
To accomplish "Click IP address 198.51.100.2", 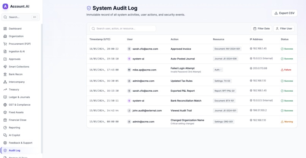I will pos(260,110).
